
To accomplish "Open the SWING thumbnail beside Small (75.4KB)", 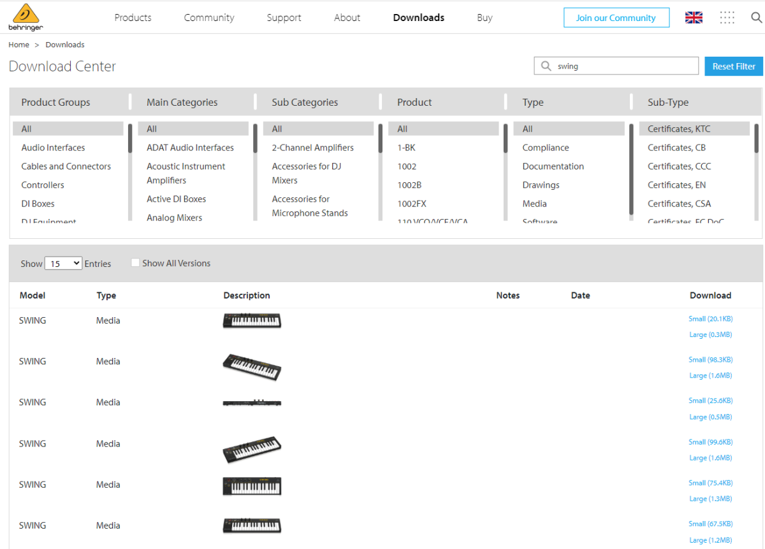I will coord(252,486).
